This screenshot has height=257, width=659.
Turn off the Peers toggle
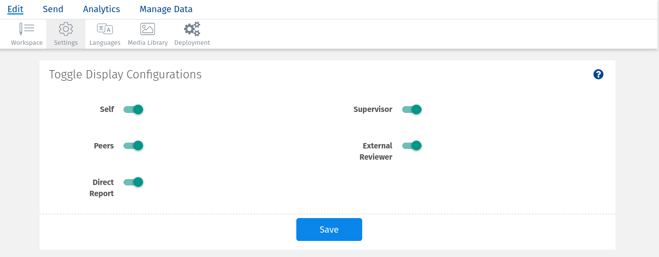tap(133, 146)
